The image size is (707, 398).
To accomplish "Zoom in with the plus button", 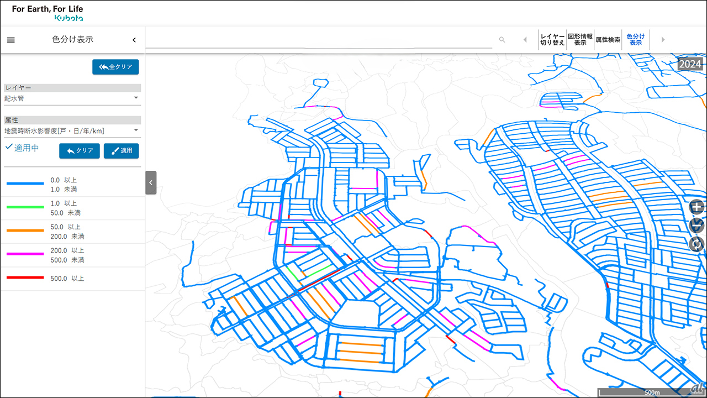I will 697,207.
